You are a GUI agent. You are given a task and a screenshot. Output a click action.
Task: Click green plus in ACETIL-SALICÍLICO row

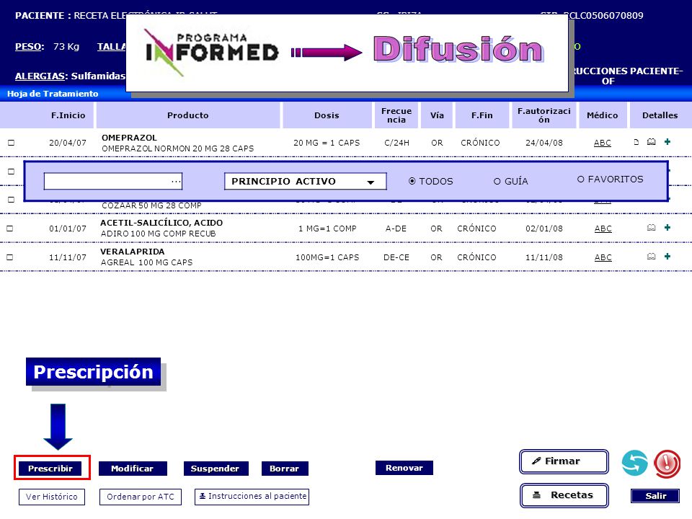(x=667, y=227)
